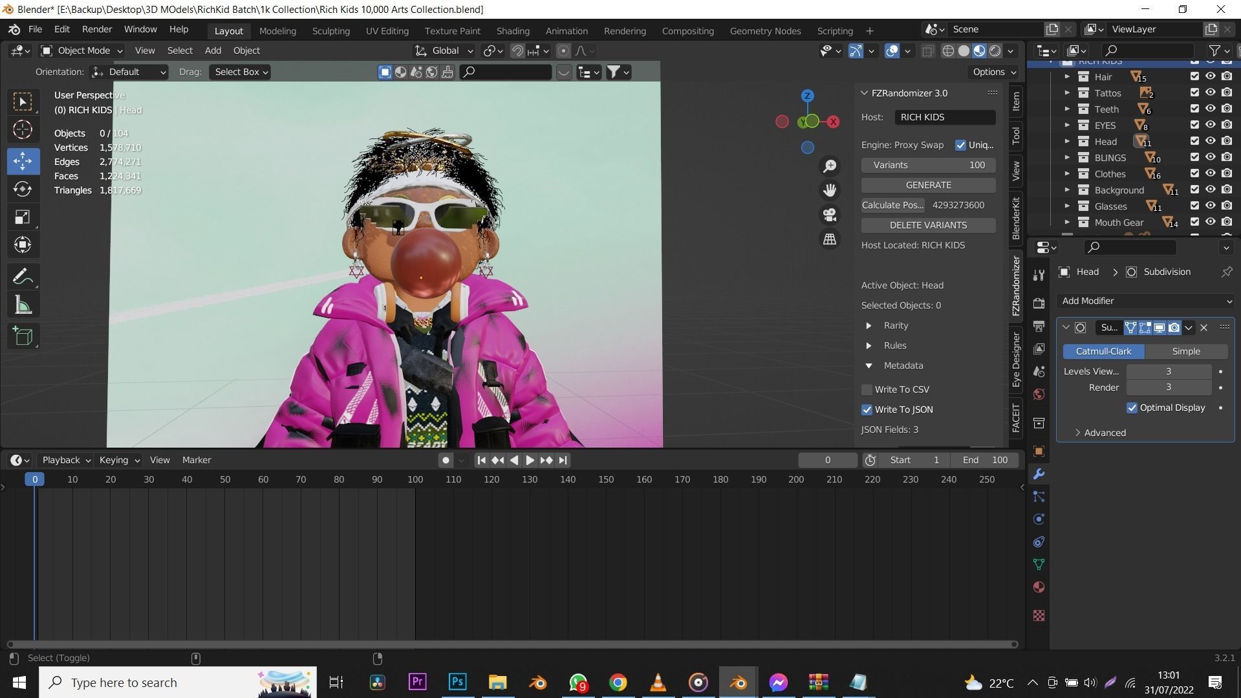
Task: Collapse the Metadata section
Action: coord(869,365)
